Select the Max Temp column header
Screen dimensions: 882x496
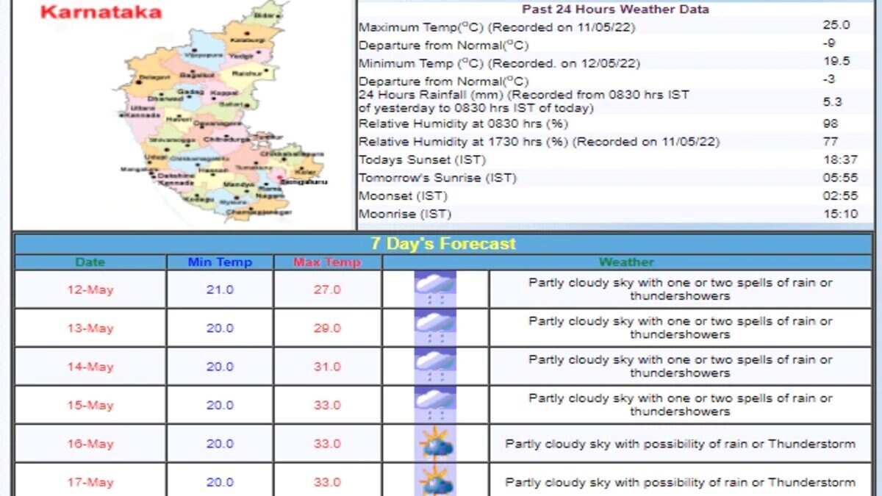pos(327,262)
